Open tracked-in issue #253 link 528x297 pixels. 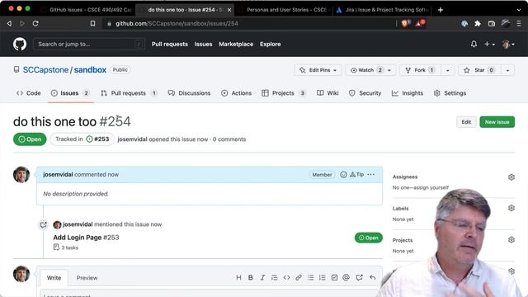click(97, 139)
